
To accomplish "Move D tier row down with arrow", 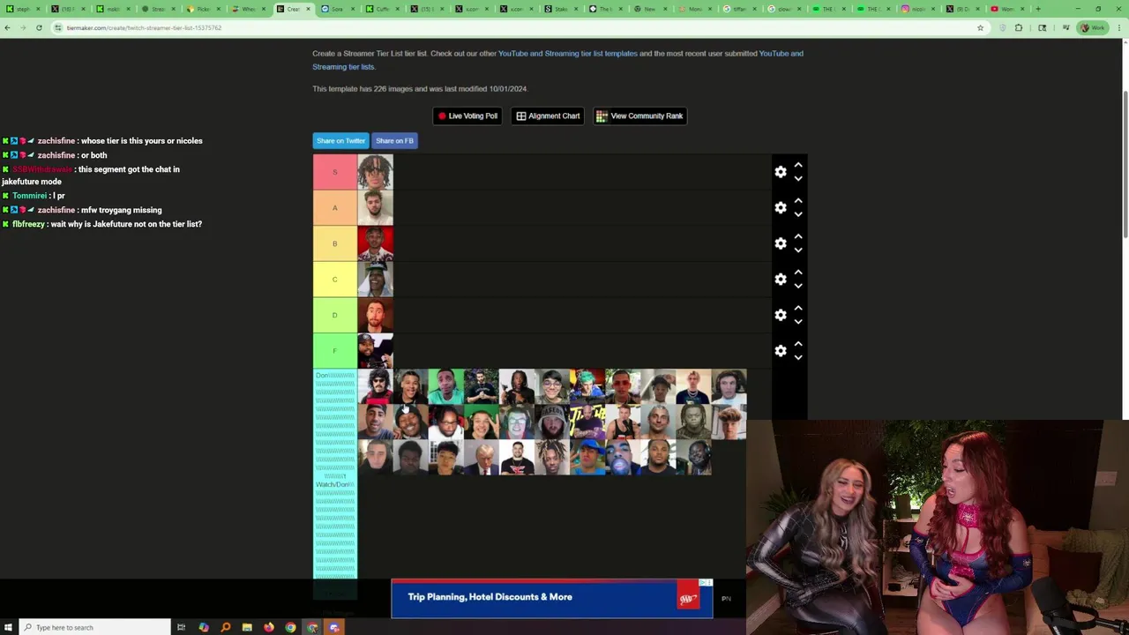I will pyautogui.click(x=798, y=322).
